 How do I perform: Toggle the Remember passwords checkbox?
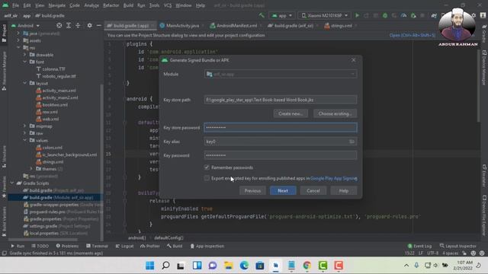coord(207,167)
